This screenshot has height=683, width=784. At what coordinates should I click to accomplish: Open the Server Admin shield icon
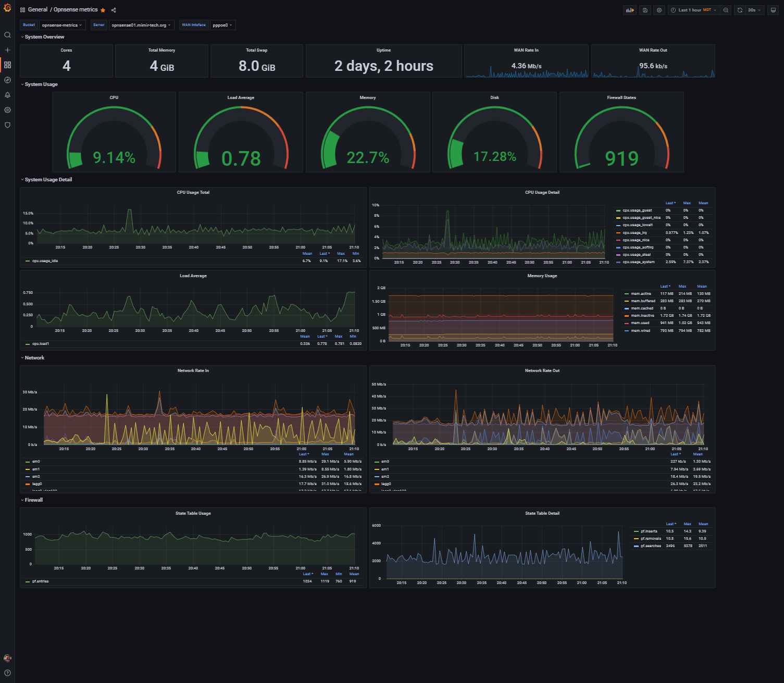(x=7, y=125)
